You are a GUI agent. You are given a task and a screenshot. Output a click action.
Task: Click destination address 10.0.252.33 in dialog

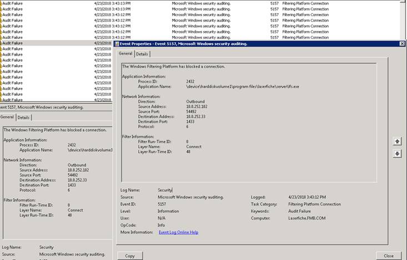[197, 116]
